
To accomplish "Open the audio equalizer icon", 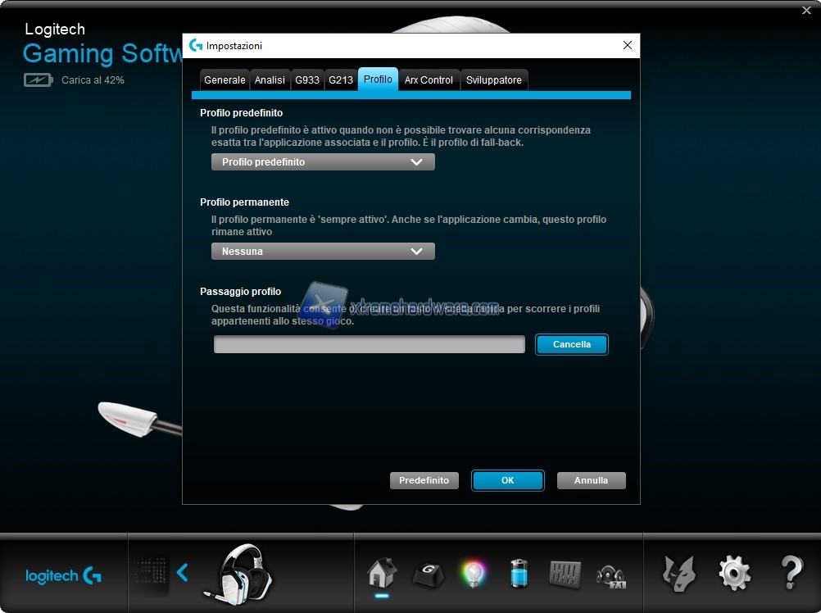I will point(565,573).
